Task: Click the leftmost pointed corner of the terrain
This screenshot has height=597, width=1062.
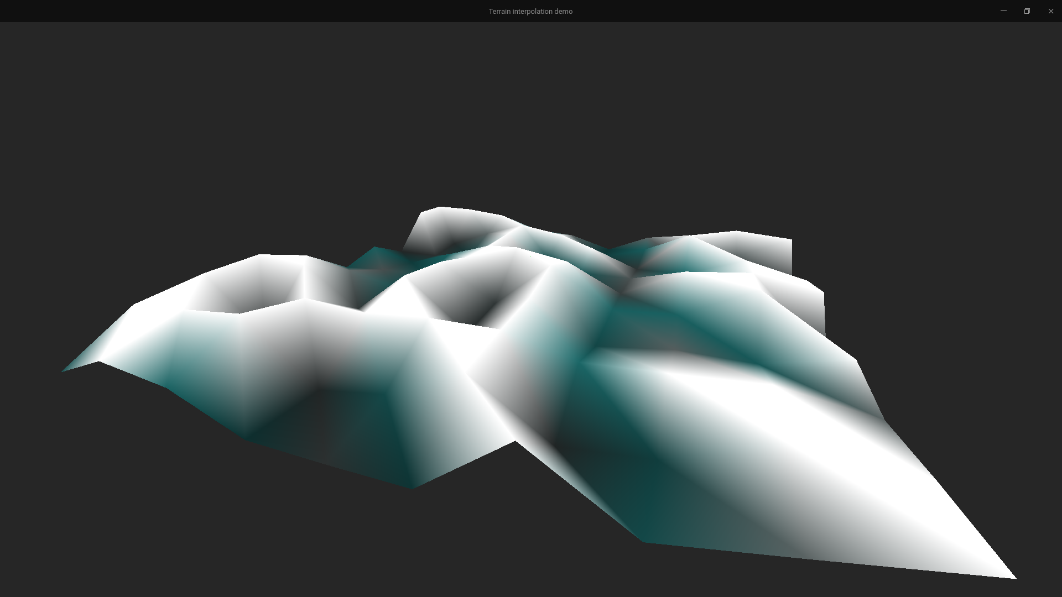Action: 64,370
